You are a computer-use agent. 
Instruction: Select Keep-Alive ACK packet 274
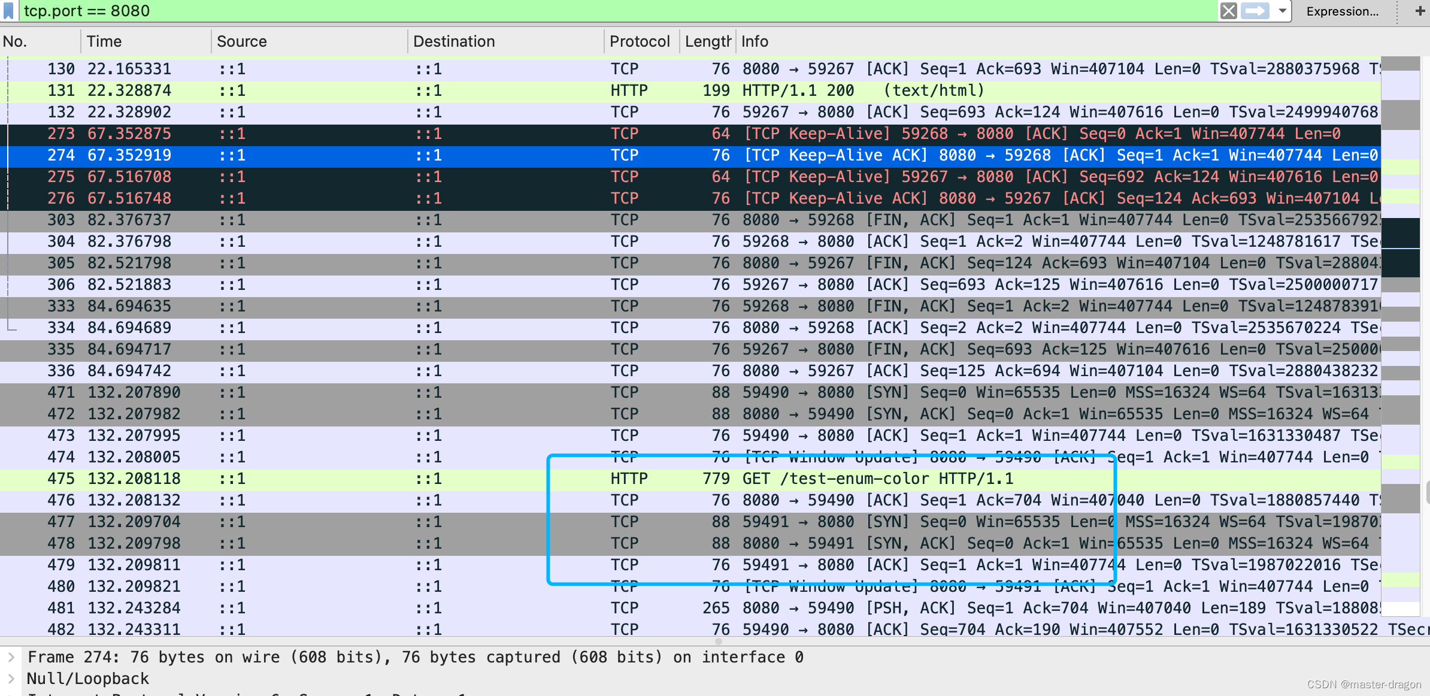pos(690,155)
